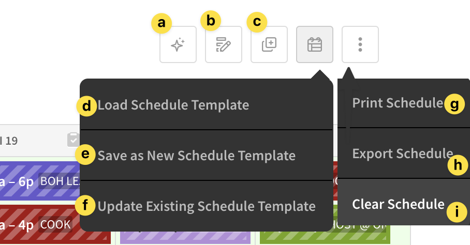This screenshot has width=470, height=245.
Task: Choose Save as New Schedule Template
Action: 197,155
